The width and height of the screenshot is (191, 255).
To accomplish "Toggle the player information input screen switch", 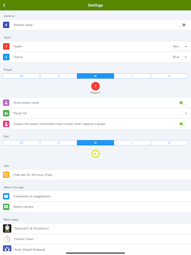I will pyautogui.click(x=183, y=124).
